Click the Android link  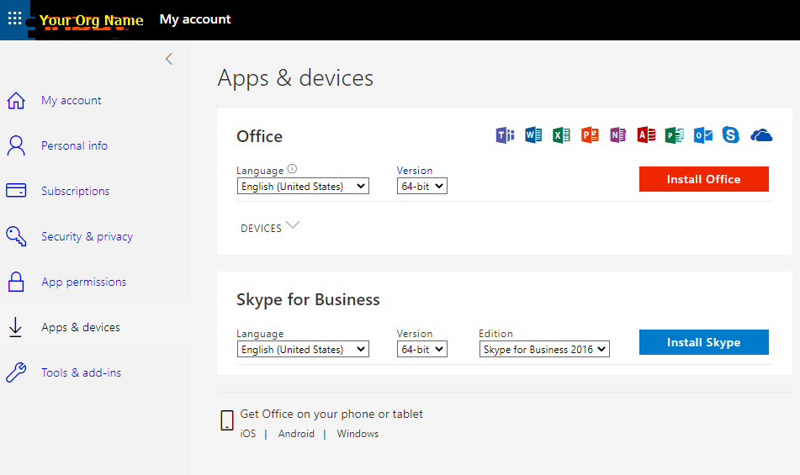pos(296,434)
